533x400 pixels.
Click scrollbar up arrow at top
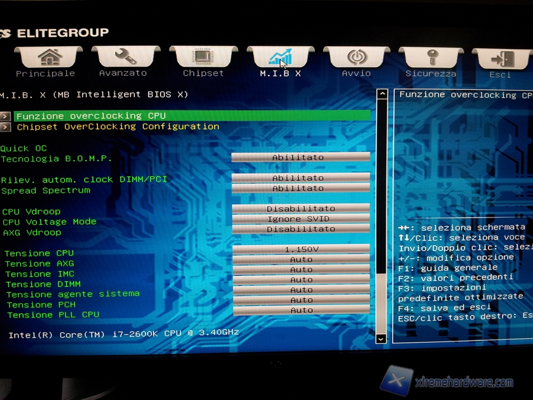pos(381,94)
